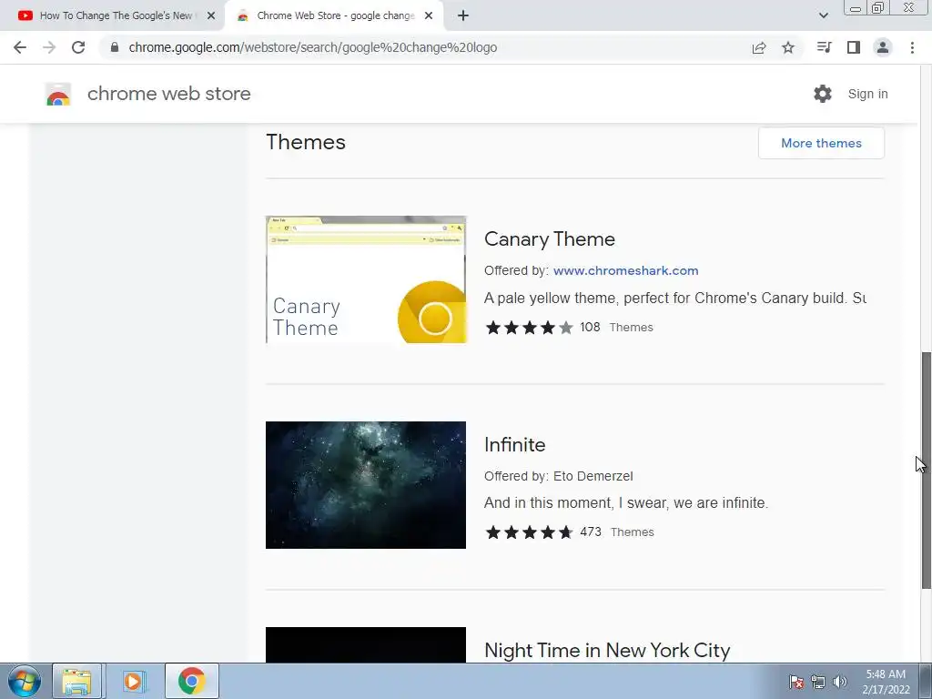Sign in to the Chrome Web Store
932x699 pixels.
click(x=867, y=94)
